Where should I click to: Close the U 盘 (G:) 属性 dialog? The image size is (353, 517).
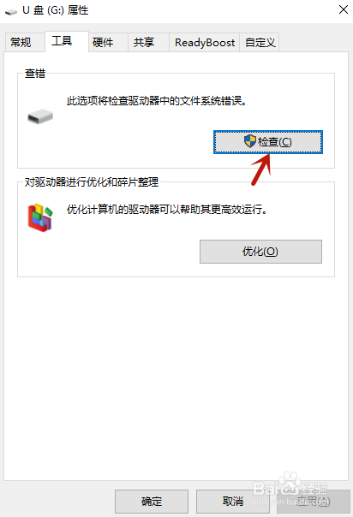point(344,9)
